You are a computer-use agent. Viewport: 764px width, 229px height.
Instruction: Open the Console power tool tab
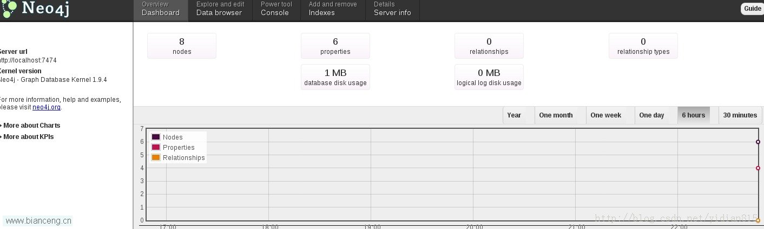pos(276,10)
